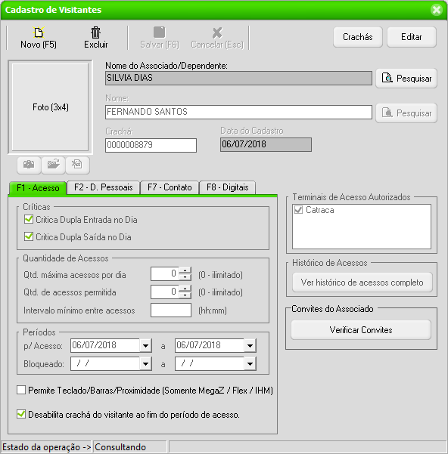This screenshot has height=454, width=448.
Task: Click the Excluir trash can icon
Action: (95, 32)
